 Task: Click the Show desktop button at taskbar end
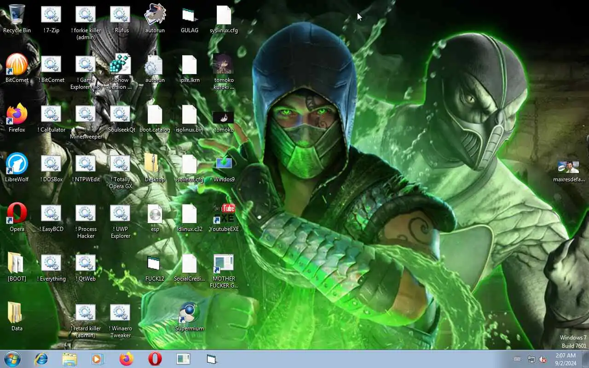[x=585, y=359]
